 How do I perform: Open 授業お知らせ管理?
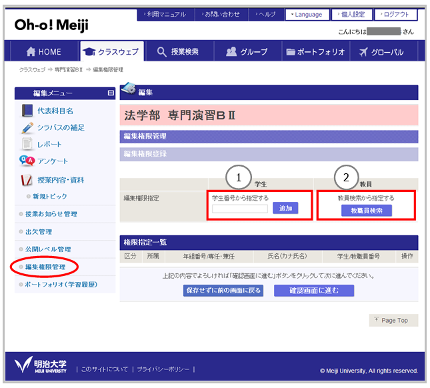51,214
